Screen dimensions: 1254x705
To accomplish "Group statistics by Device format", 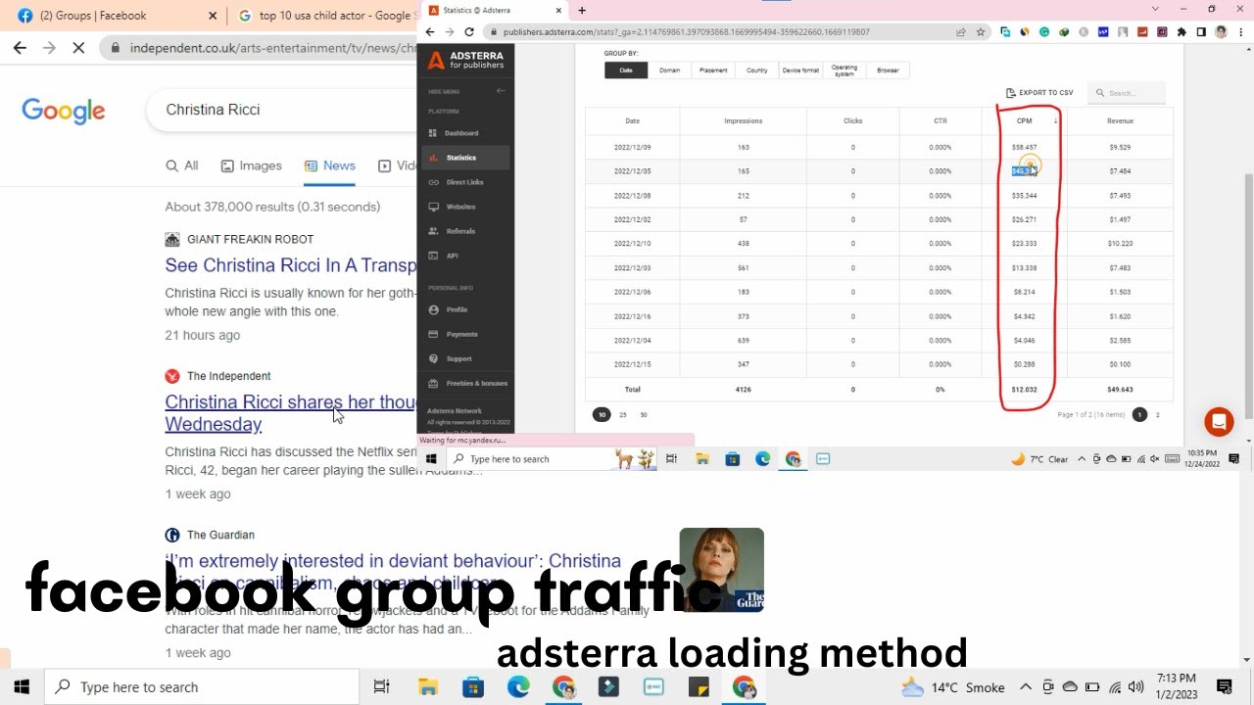I will [800, 70].
